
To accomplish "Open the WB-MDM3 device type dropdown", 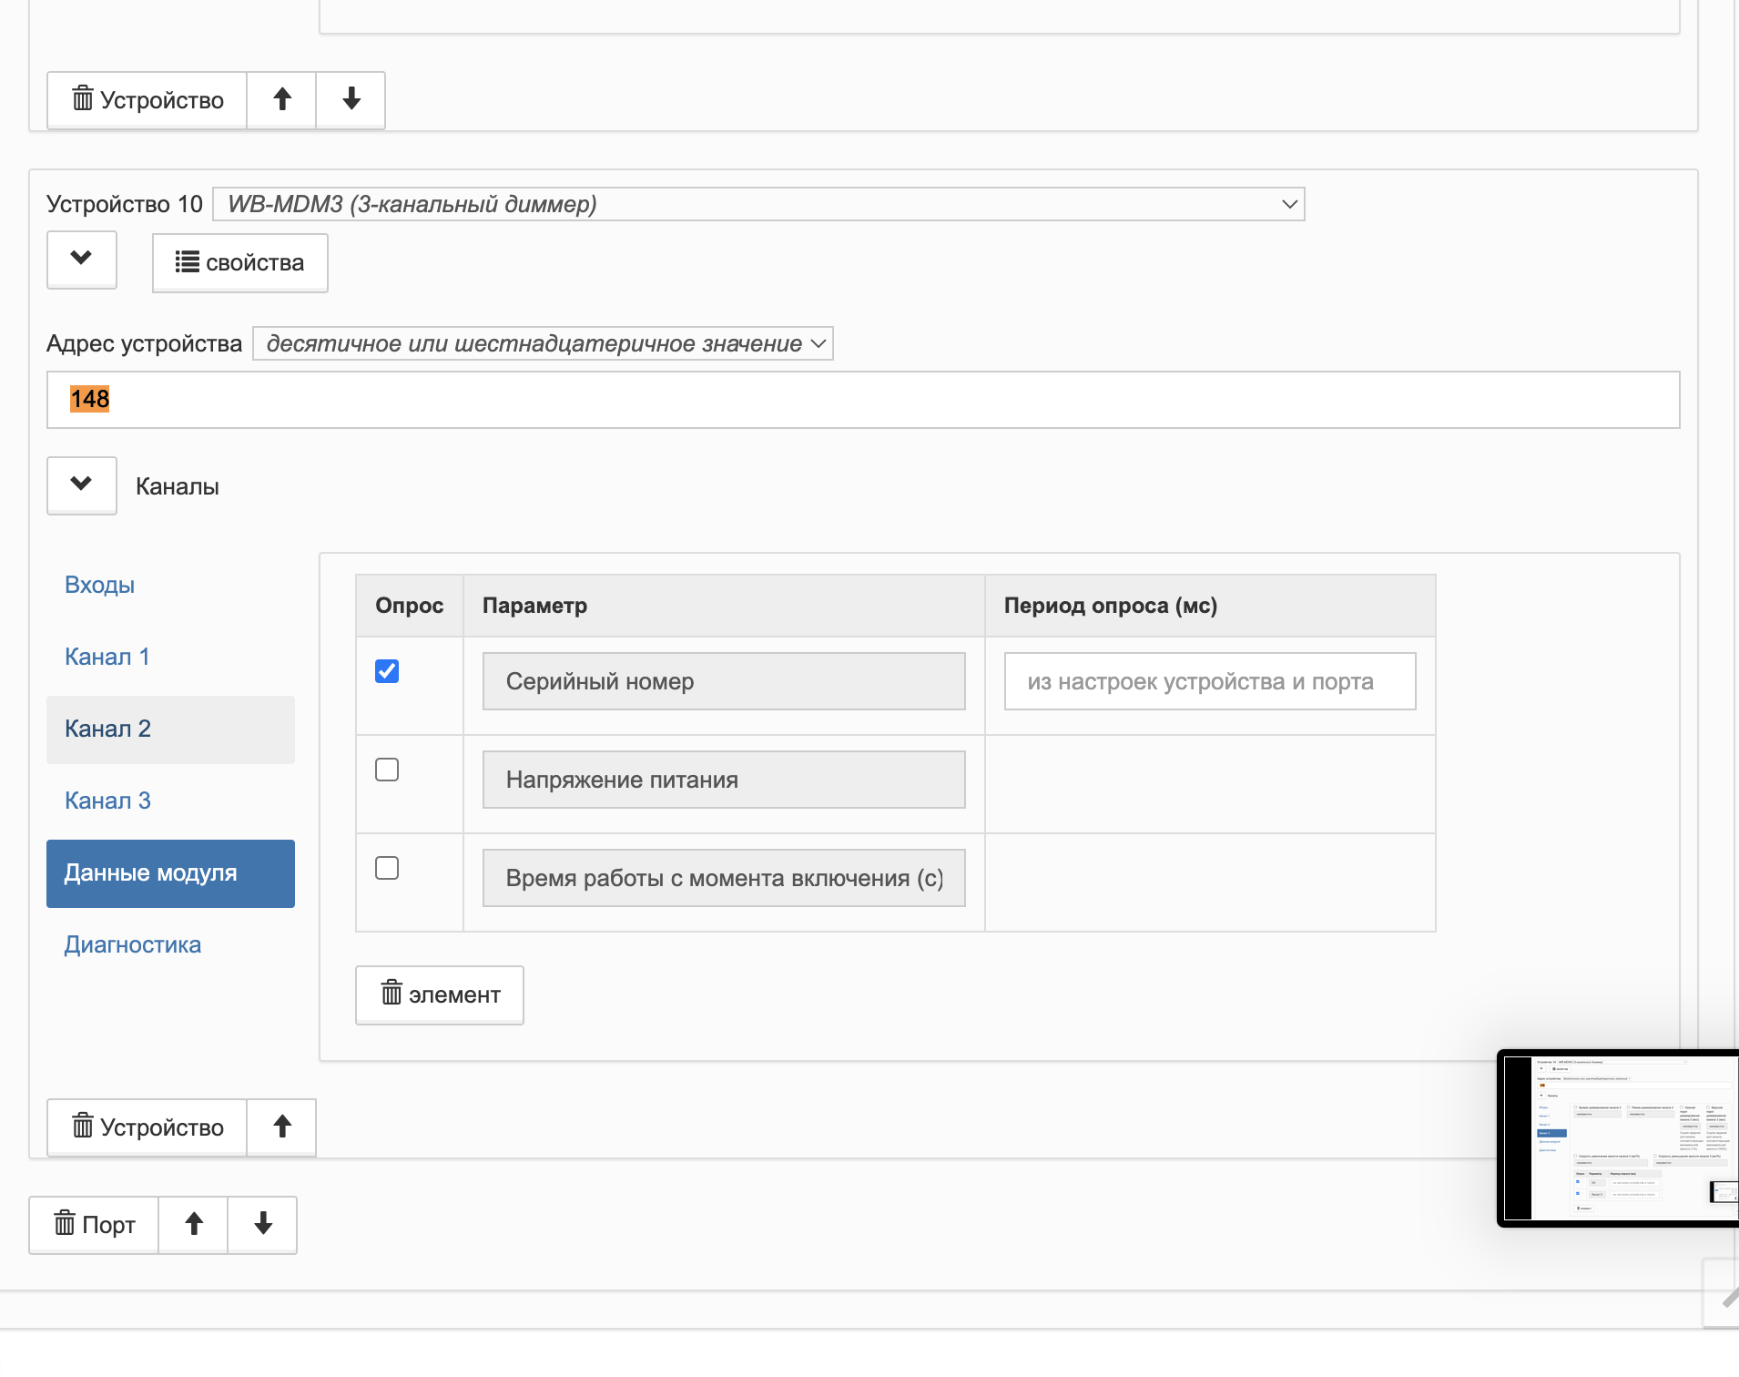I will (x=758, y=204).
